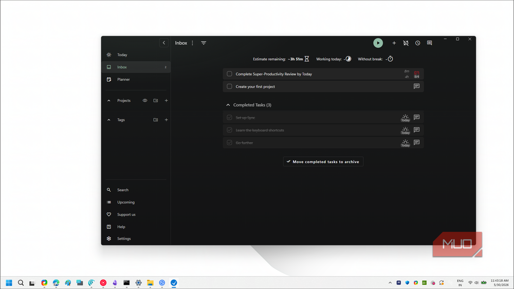
Task: Create a tag folder in Tags
Action: (156, 120)
